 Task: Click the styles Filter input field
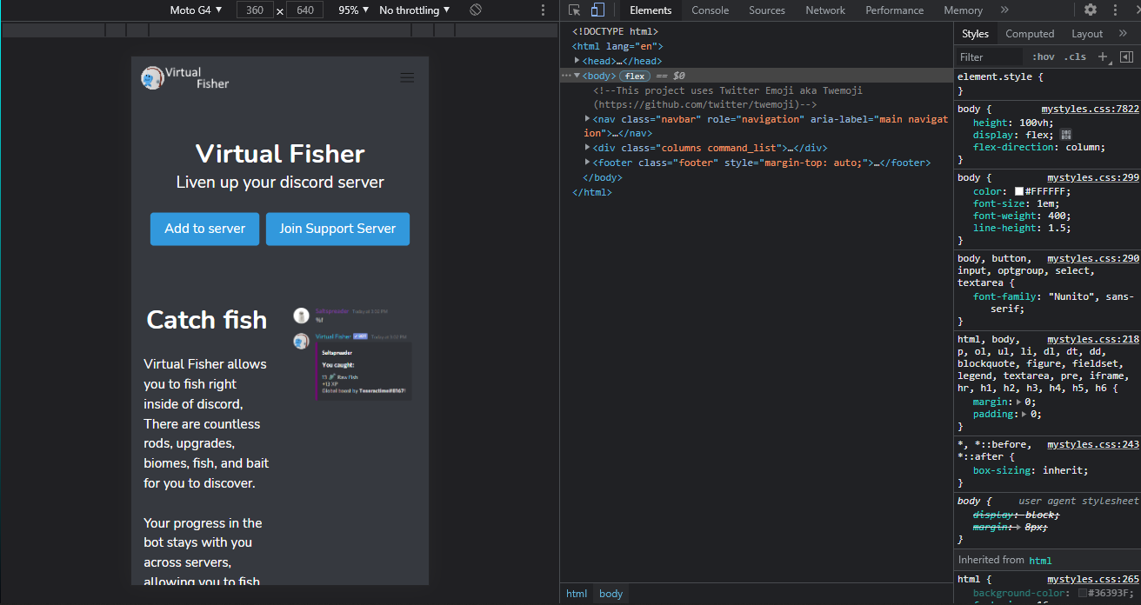coord(990,57)
